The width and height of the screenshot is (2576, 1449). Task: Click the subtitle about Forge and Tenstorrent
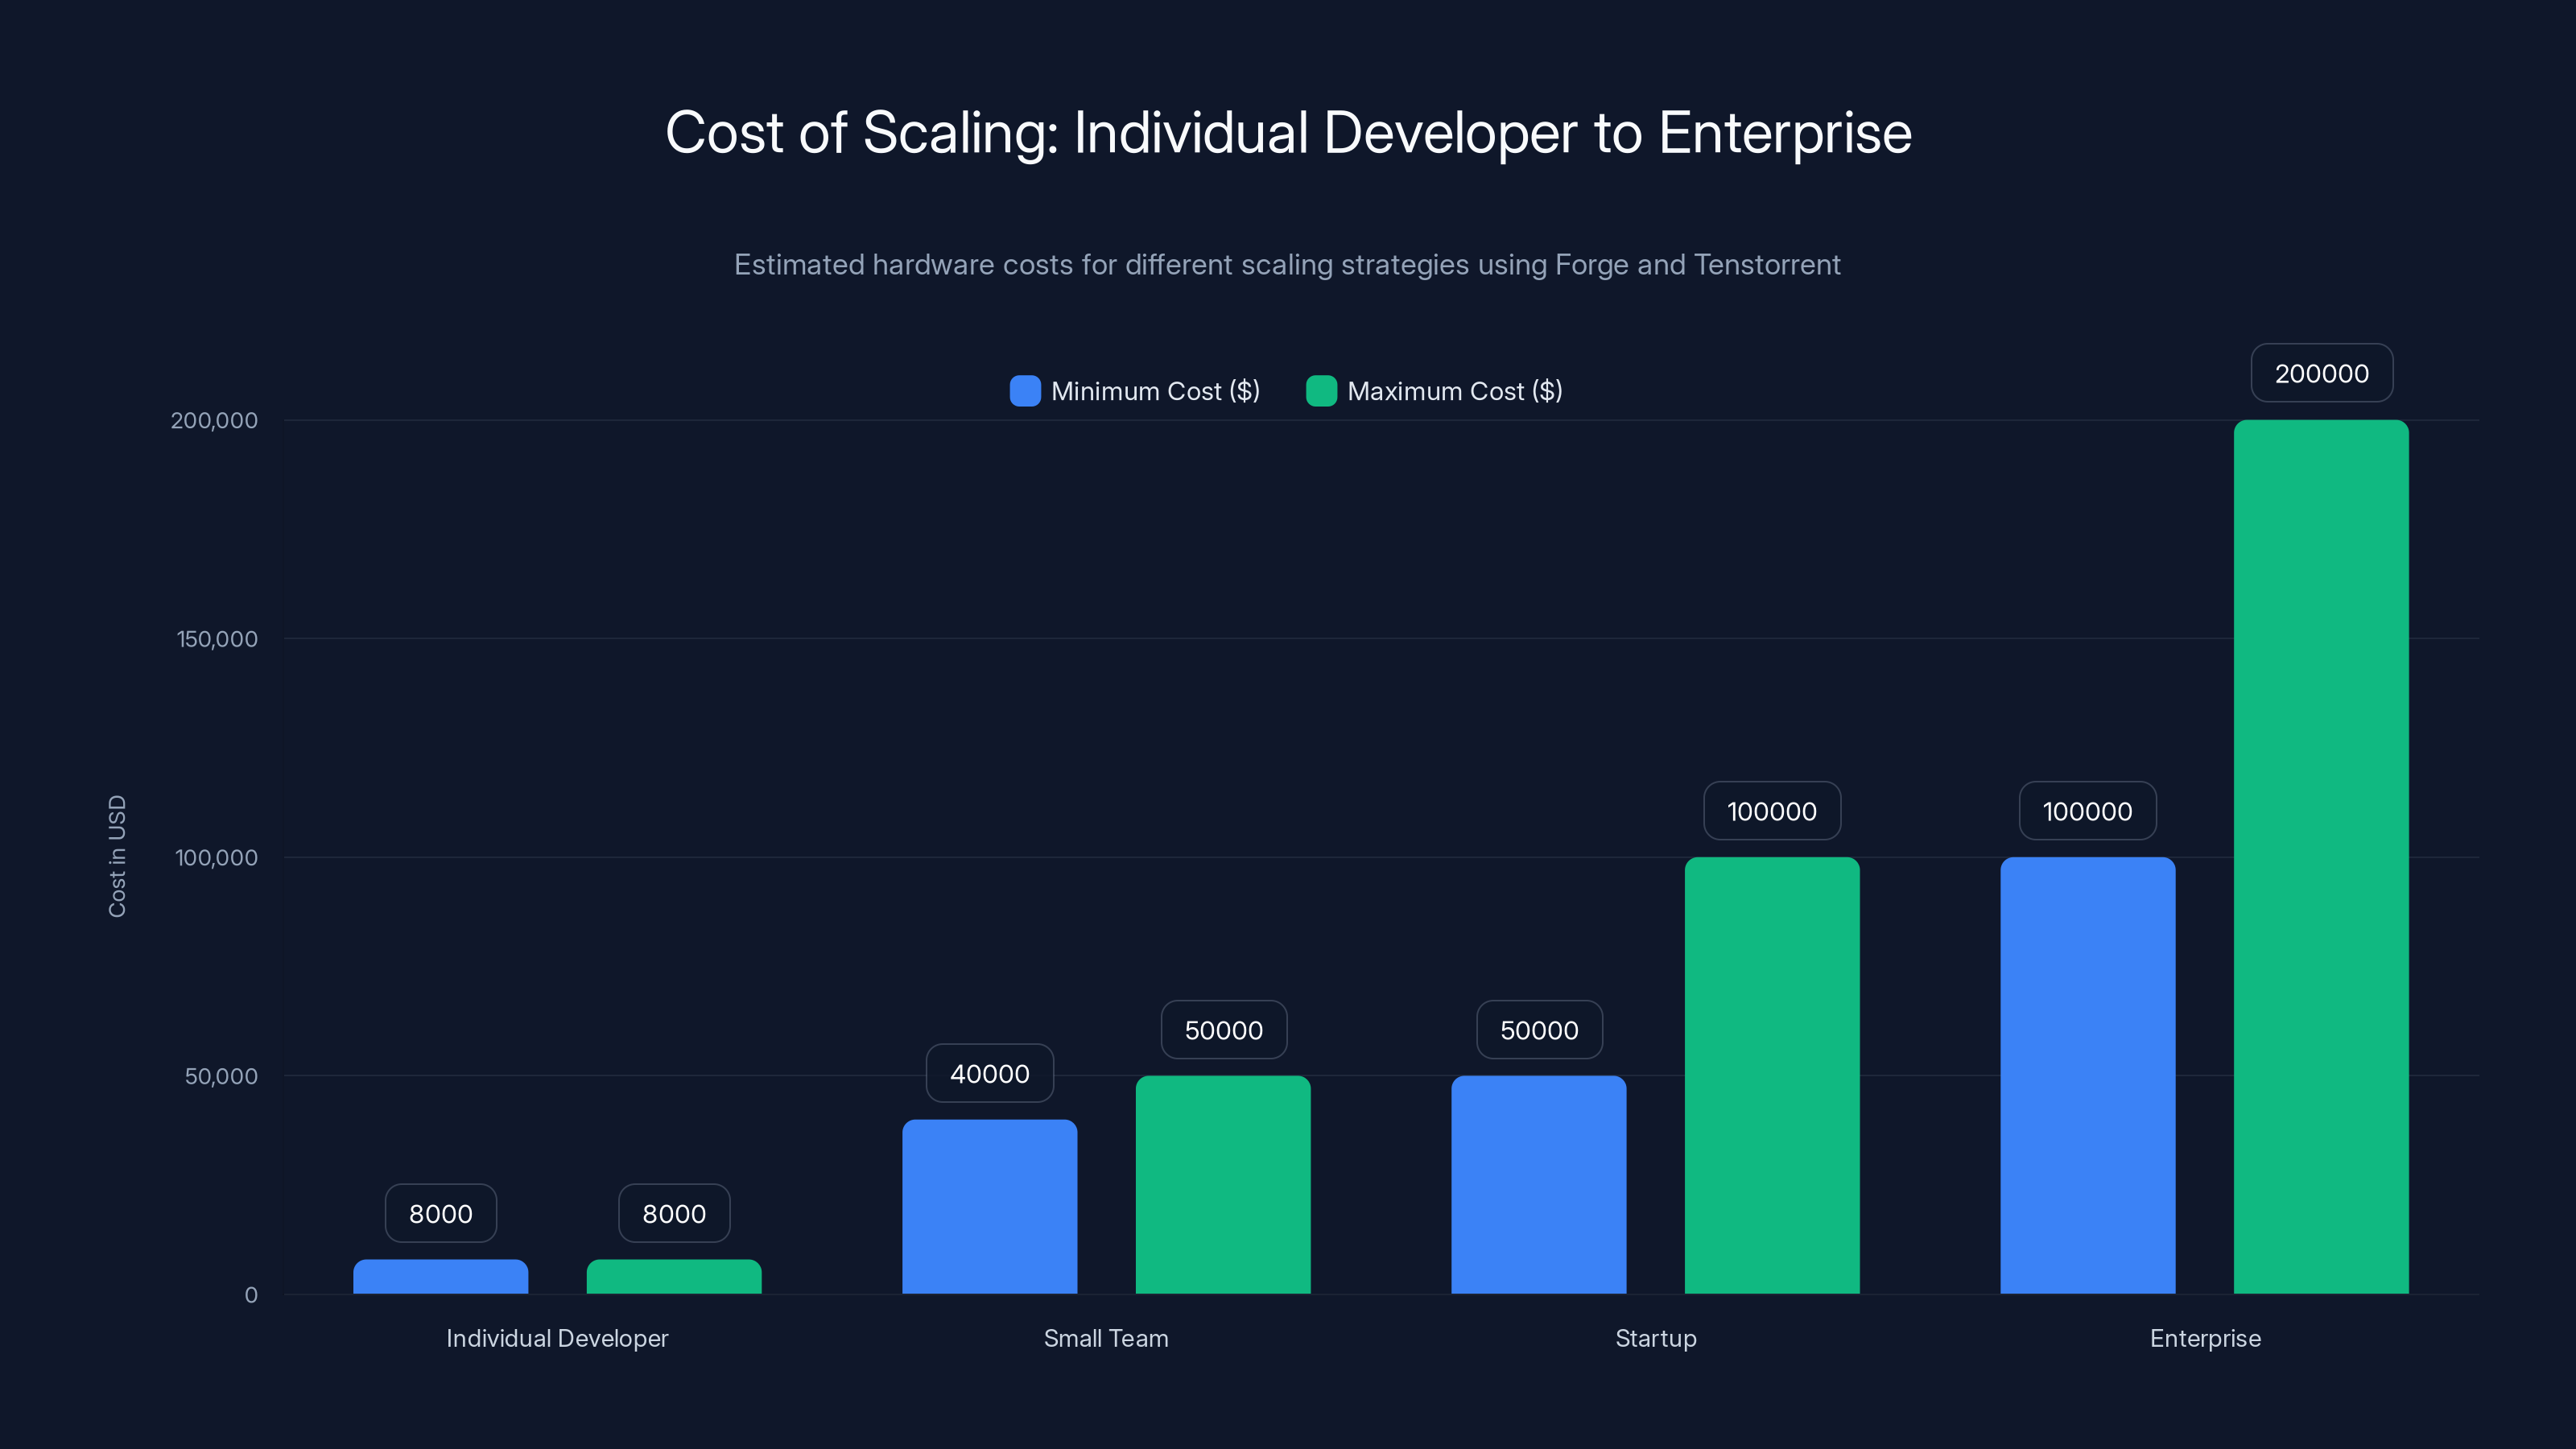coord(1287,264)
